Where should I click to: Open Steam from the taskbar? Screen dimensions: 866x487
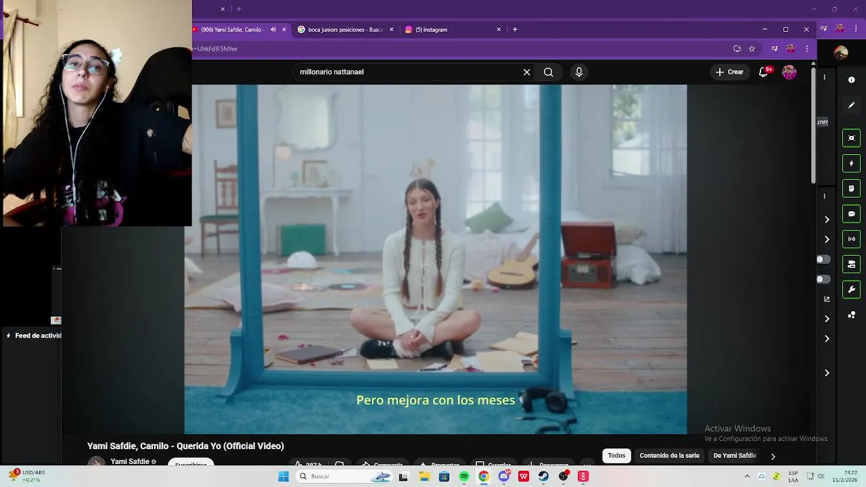click(543, 476)
